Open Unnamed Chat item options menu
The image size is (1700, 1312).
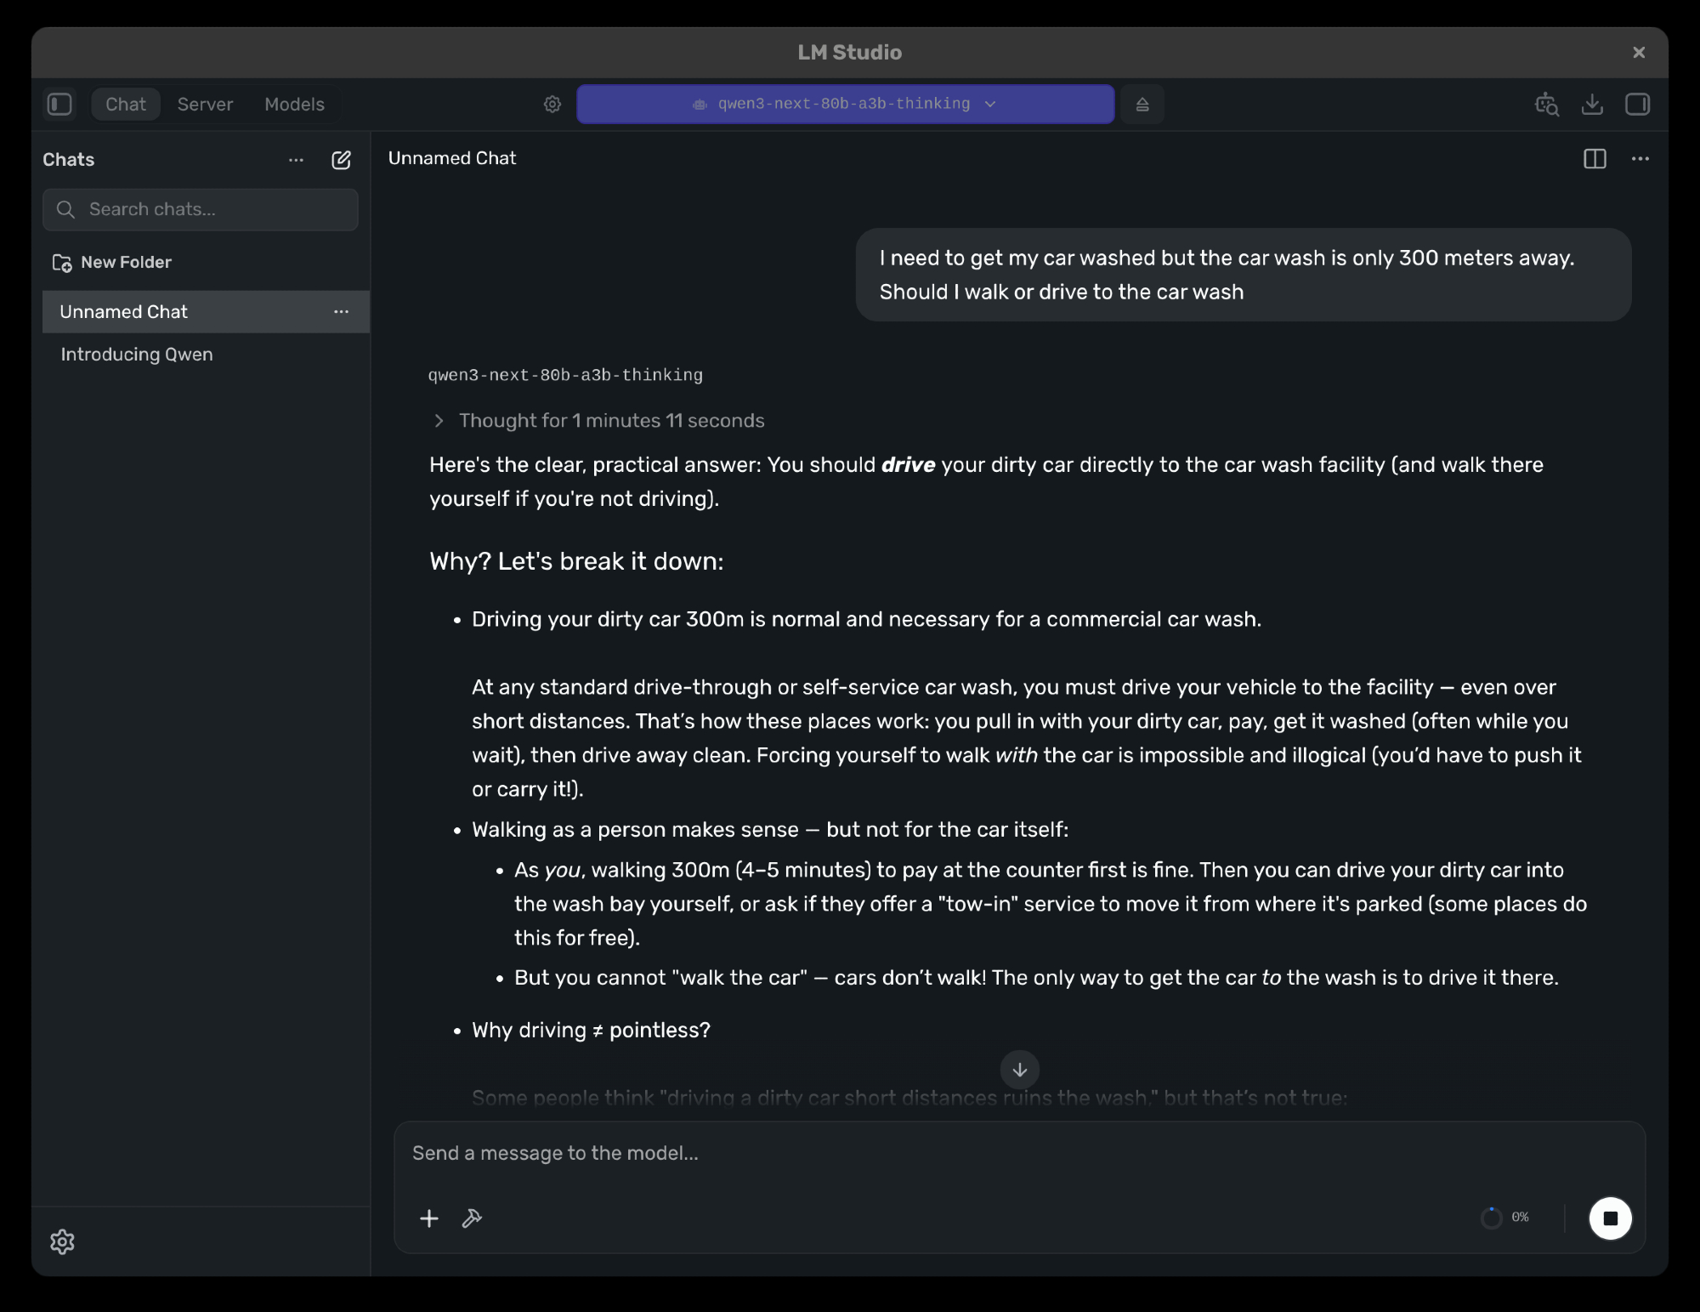pyautogui.click(x=341, y=312)
